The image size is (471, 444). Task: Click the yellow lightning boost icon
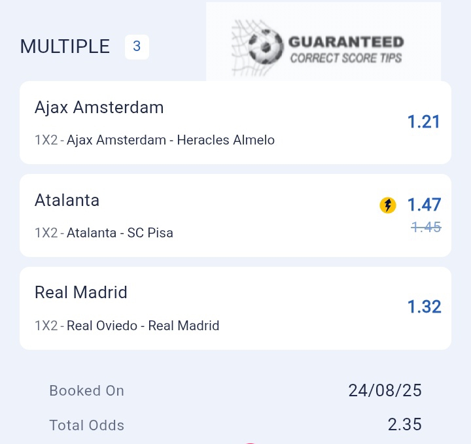pos(388,205)
